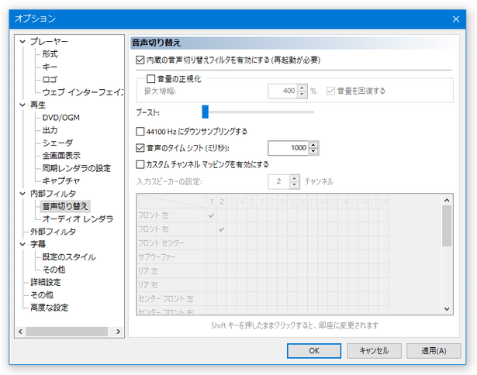
Task: Select キャプチャ in the tree
Action: (60, 181)
